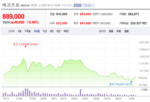The height and width of the screenshot is (102, 150).
Task: Switch chart to 1년 range
Action: tap(45, 31)
